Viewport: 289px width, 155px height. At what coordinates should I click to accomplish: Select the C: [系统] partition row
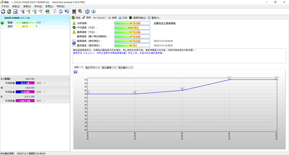[x=35, y=81]
